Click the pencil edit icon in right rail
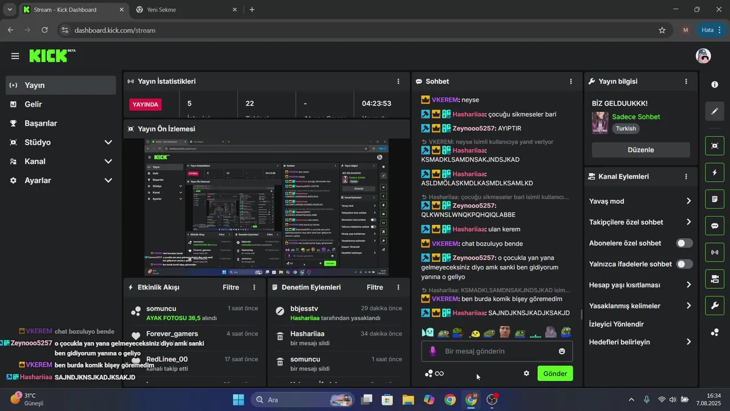This screenshot has height=411, width=730. (x=715, y=111)
